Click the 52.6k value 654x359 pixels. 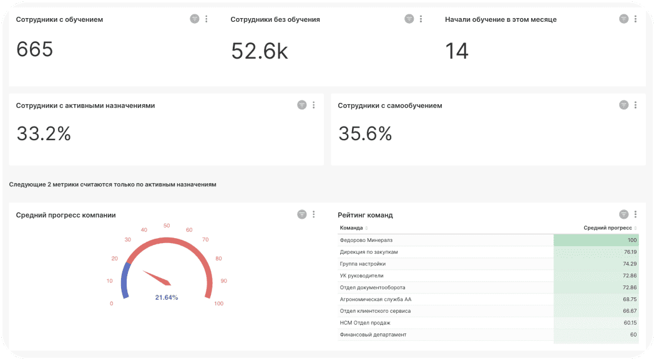260,51
